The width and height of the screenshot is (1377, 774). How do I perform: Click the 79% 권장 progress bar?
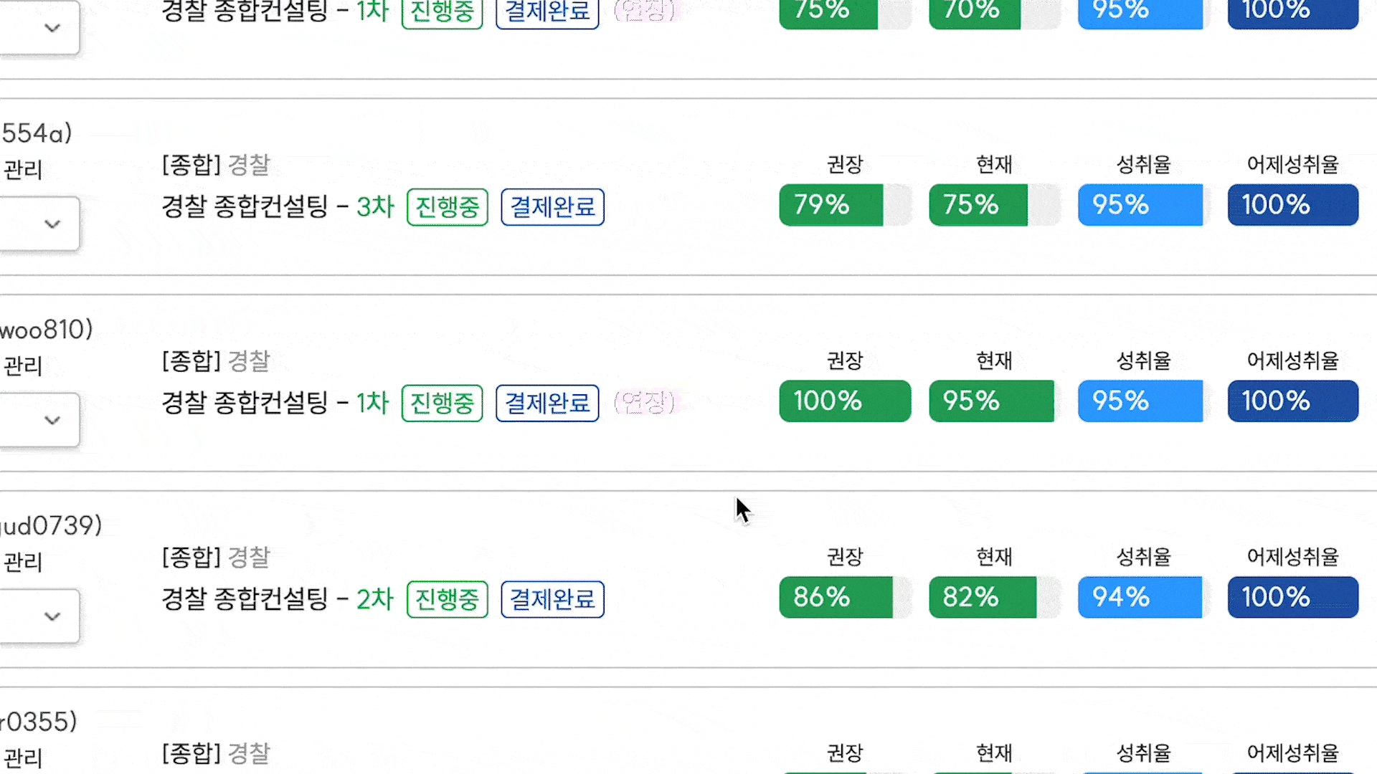click(x=845, y=205)
